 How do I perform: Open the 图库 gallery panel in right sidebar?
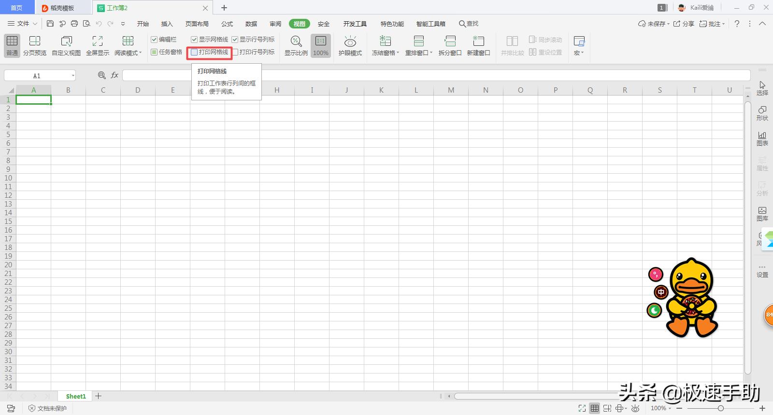point(762,214)
